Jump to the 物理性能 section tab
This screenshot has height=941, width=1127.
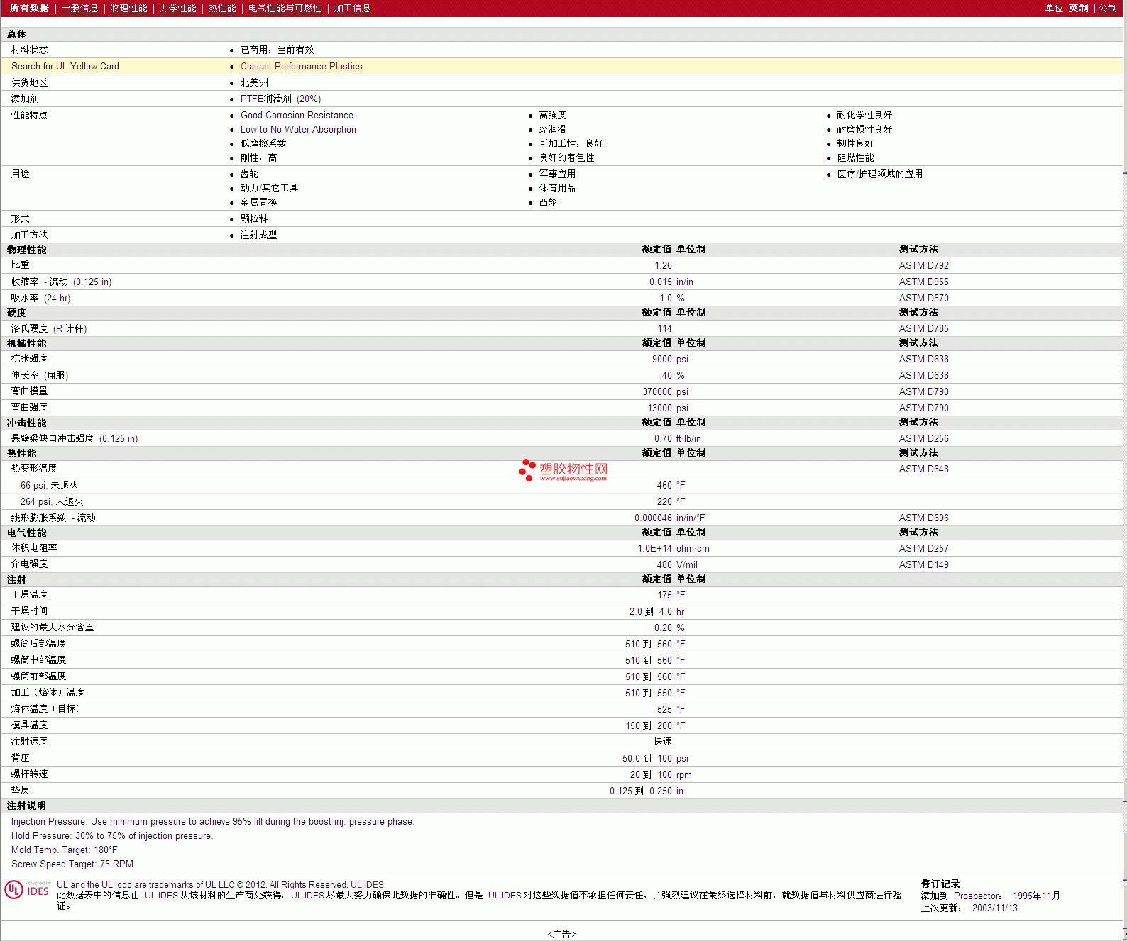[x=128, y=9]
